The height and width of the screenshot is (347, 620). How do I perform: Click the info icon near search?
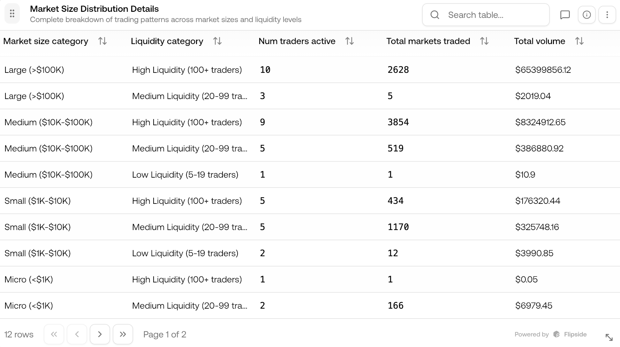click(x=586, y=15)
